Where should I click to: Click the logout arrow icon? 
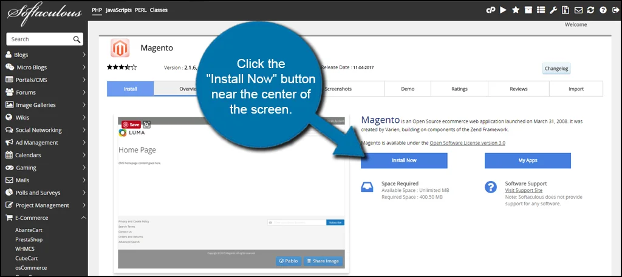coord(615,10)
